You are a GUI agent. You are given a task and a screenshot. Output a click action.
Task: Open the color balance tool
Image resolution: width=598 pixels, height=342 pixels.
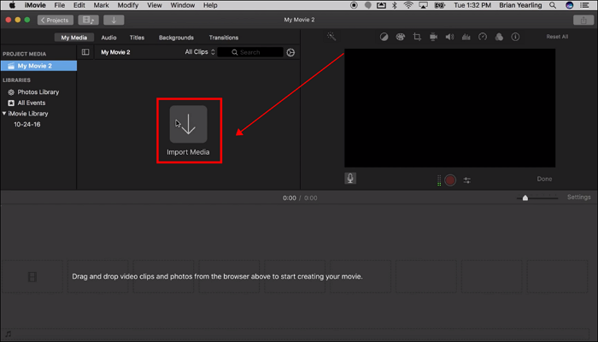coord(384,37)
